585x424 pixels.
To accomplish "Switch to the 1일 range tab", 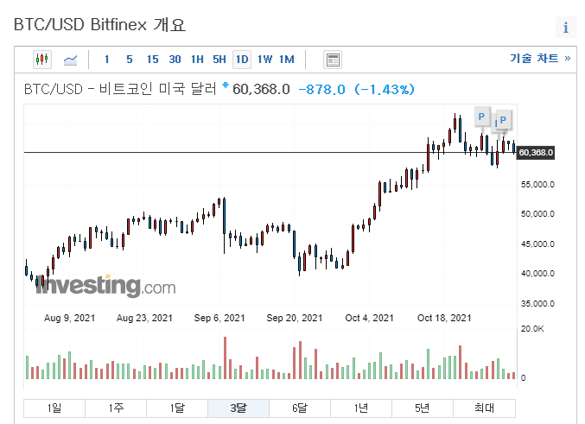I will coord(54,408).
